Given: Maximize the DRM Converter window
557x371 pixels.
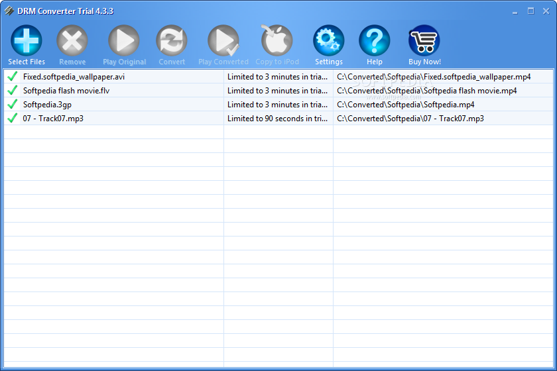Looking at the screenshot, I should pyautogui.click(x=530, y=11).
